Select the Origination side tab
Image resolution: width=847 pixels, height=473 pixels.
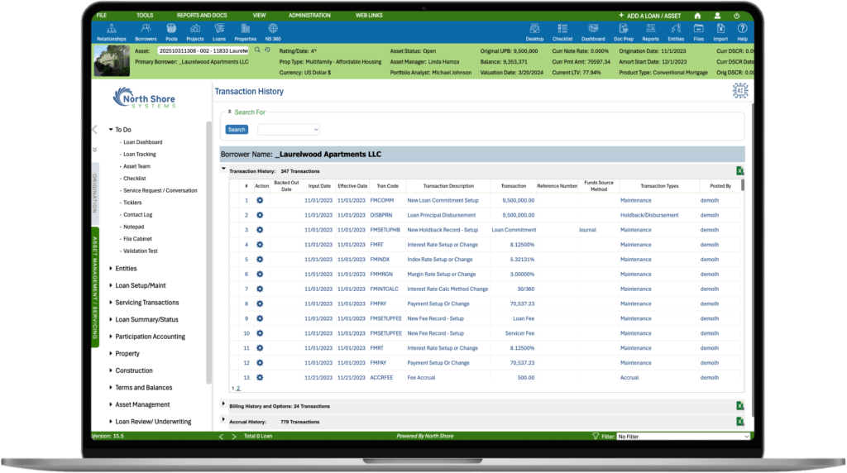95,193
